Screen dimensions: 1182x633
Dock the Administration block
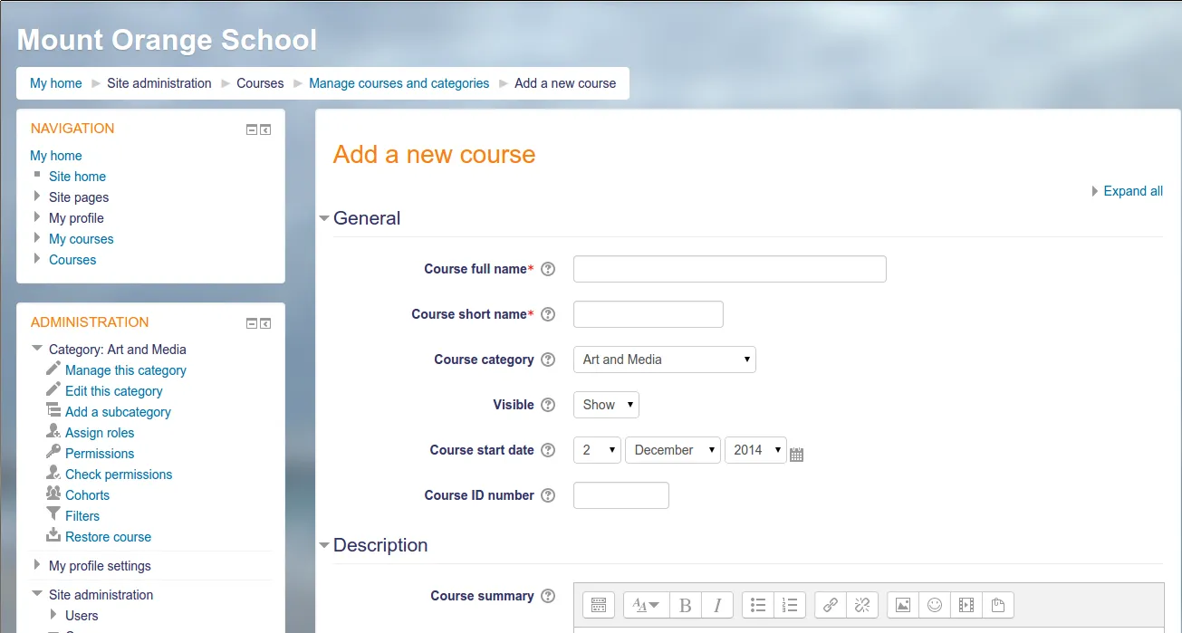click(x=265, y=323)
